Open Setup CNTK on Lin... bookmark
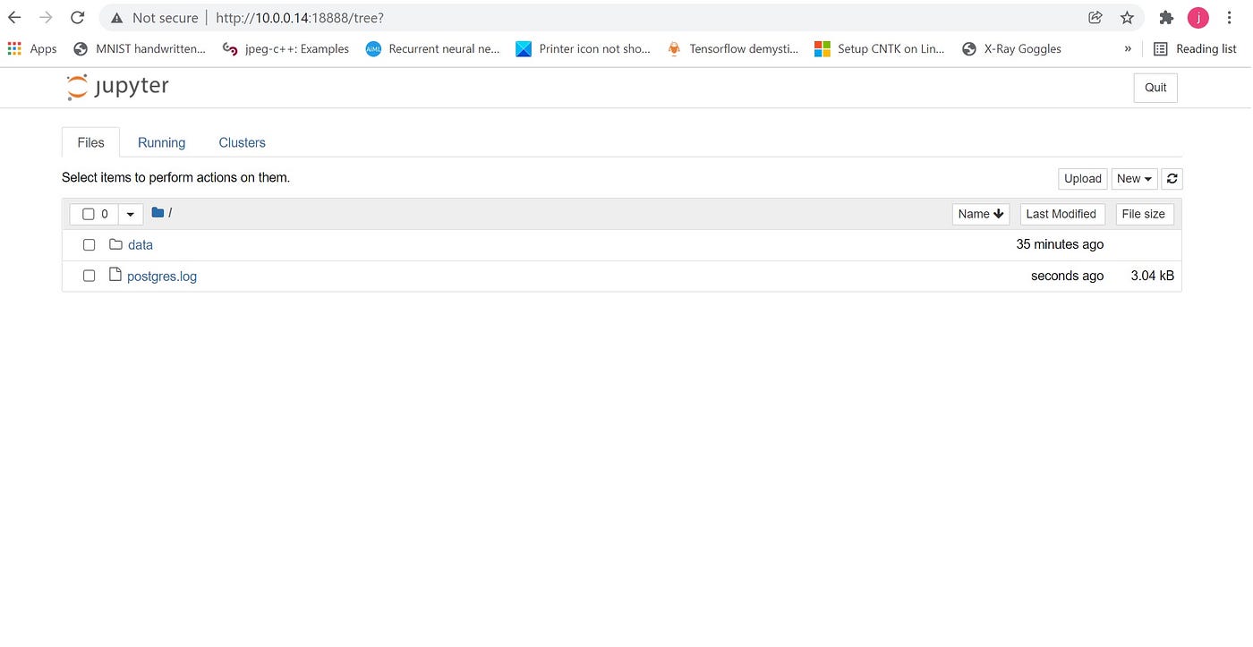The width and height of the screenshot is (1253, 647). tap(880, 49)
